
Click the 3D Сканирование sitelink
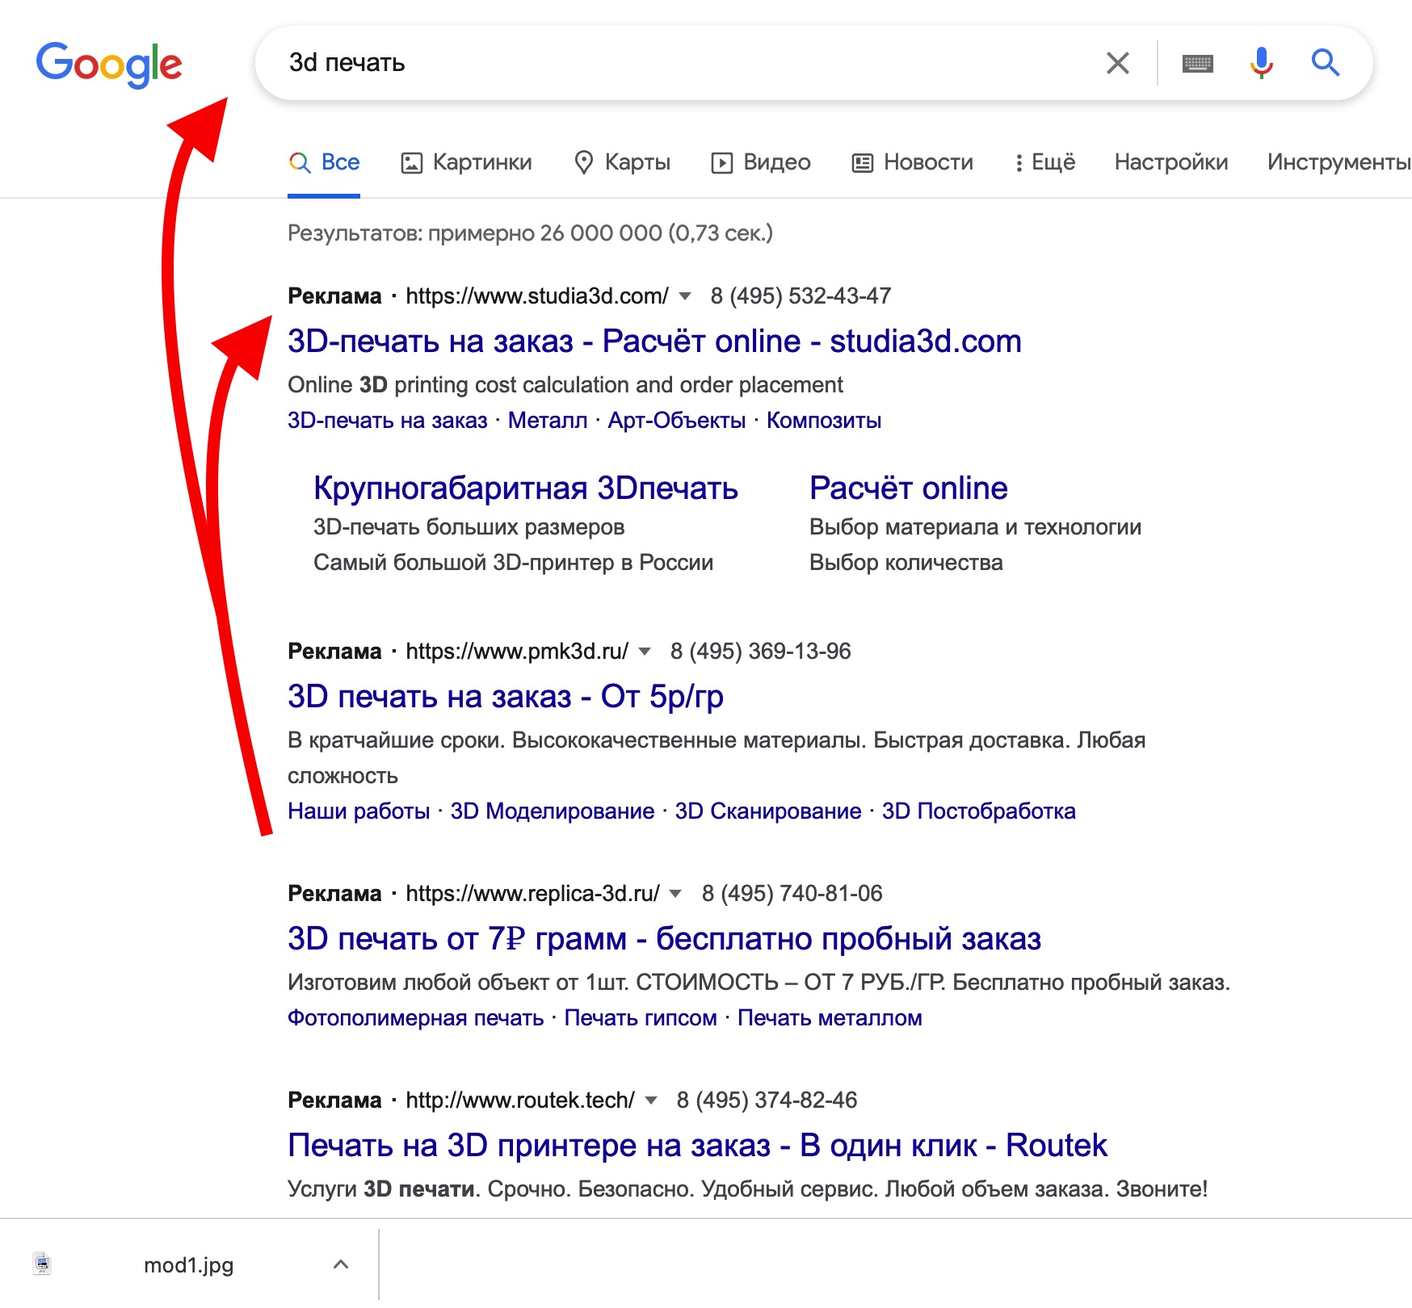click(768, 811)
